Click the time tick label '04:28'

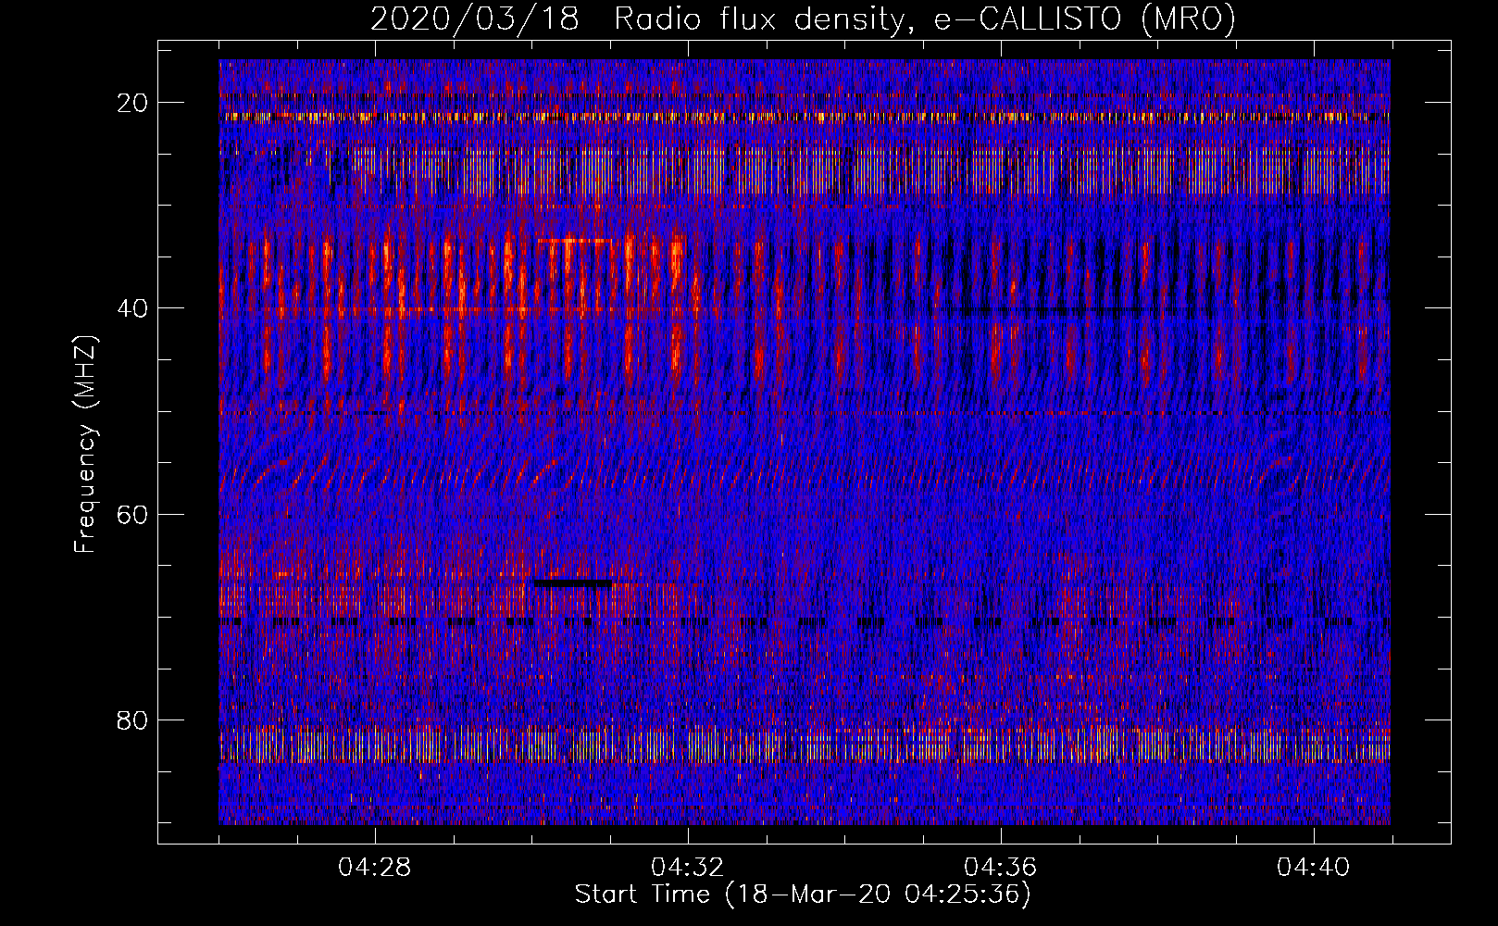tap(375, 868)
